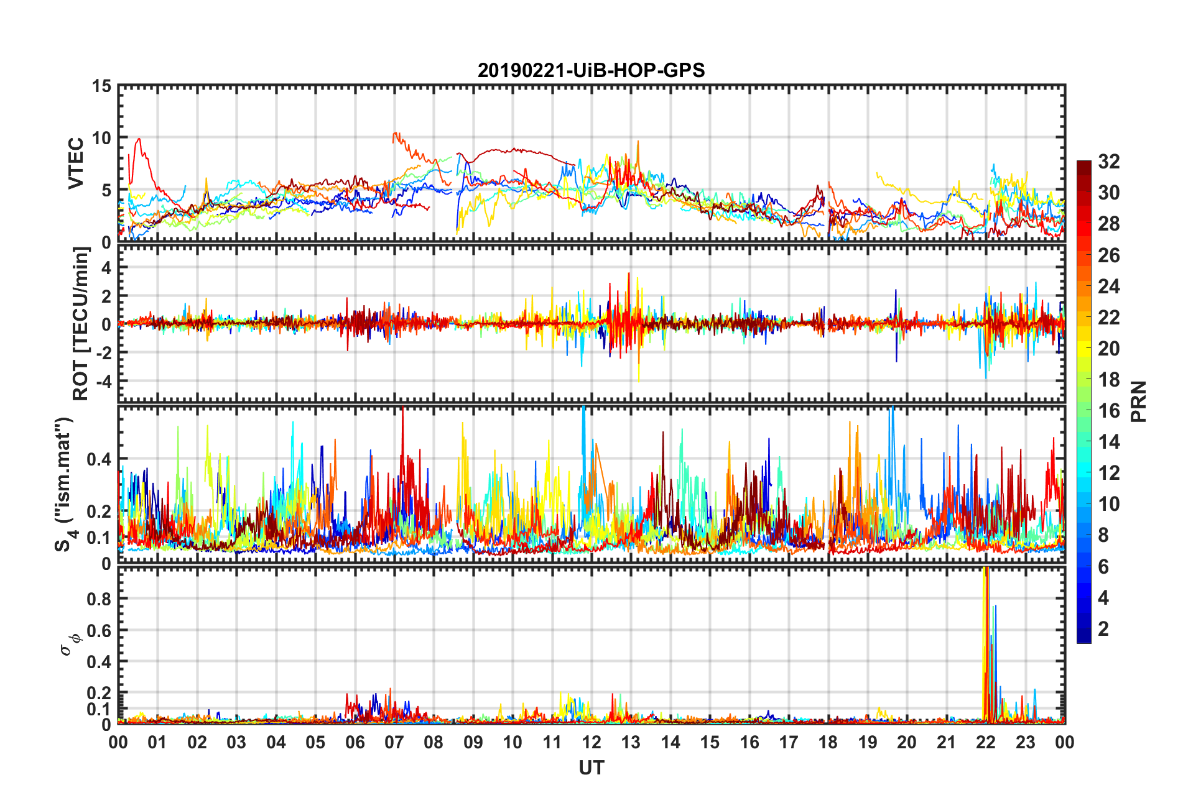
Task: Click colorbar tick label 22
Action: click(x=1108, y=317)
